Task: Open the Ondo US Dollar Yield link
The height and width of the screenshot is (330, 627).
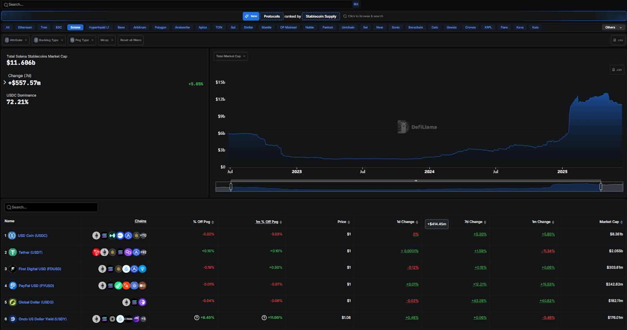Action: pyautogui.click(x=42, y=319)
